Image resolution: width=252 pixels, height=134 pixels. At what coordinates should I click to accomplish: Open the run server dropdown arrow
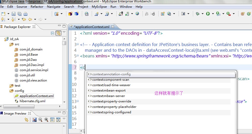pyautogui.click(x=132, y=14)
